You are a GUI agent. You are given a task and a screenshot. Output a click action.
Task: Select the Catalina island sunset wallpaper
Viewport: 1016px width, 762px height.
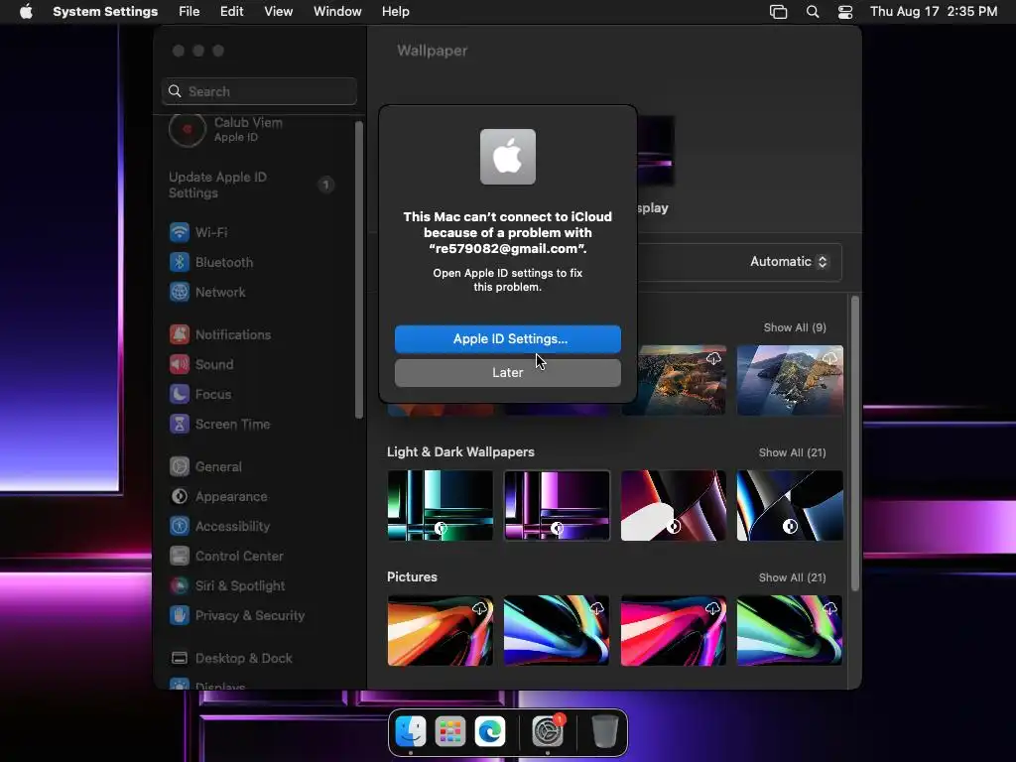[681, 380]
